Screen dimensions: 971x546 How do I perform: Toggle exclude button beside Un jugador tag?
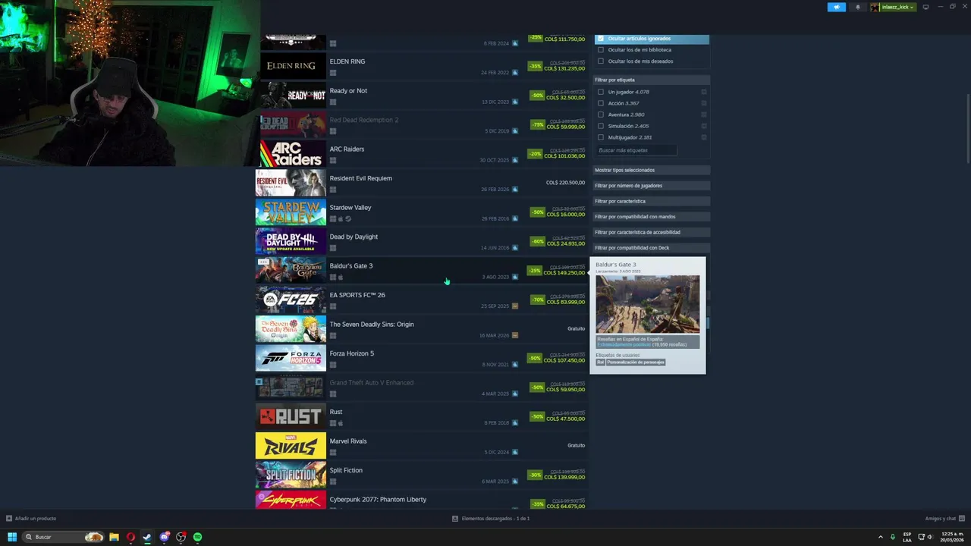704,92
